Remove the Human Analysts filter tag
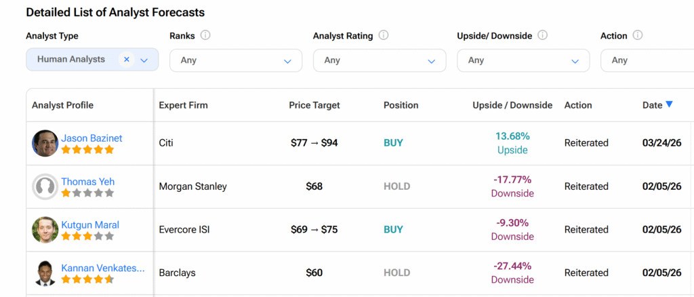The width and height of the screenshot is (694, 297). click(126, 60)
